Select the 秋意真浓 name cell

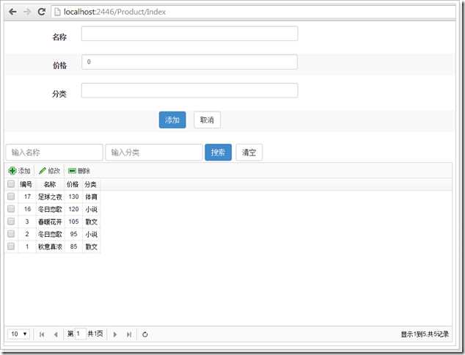pyautogui.click(x=50, y=246)
